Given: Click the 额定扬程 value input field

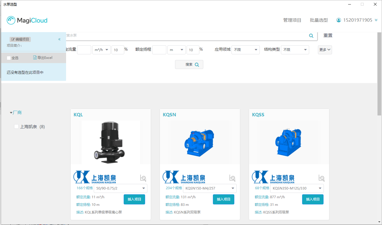Looking at the screenshot, I should click(159, 50).
